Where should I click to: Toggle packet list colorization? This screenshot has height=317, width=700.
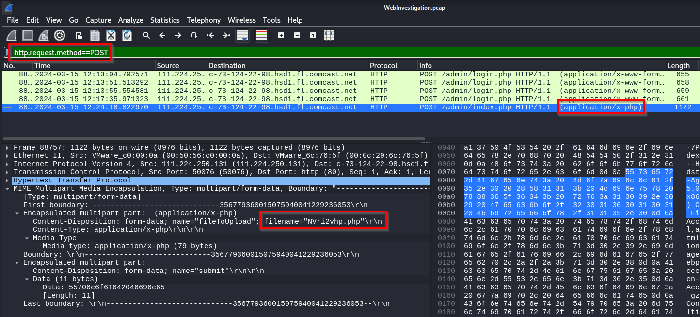coord(262,35)
